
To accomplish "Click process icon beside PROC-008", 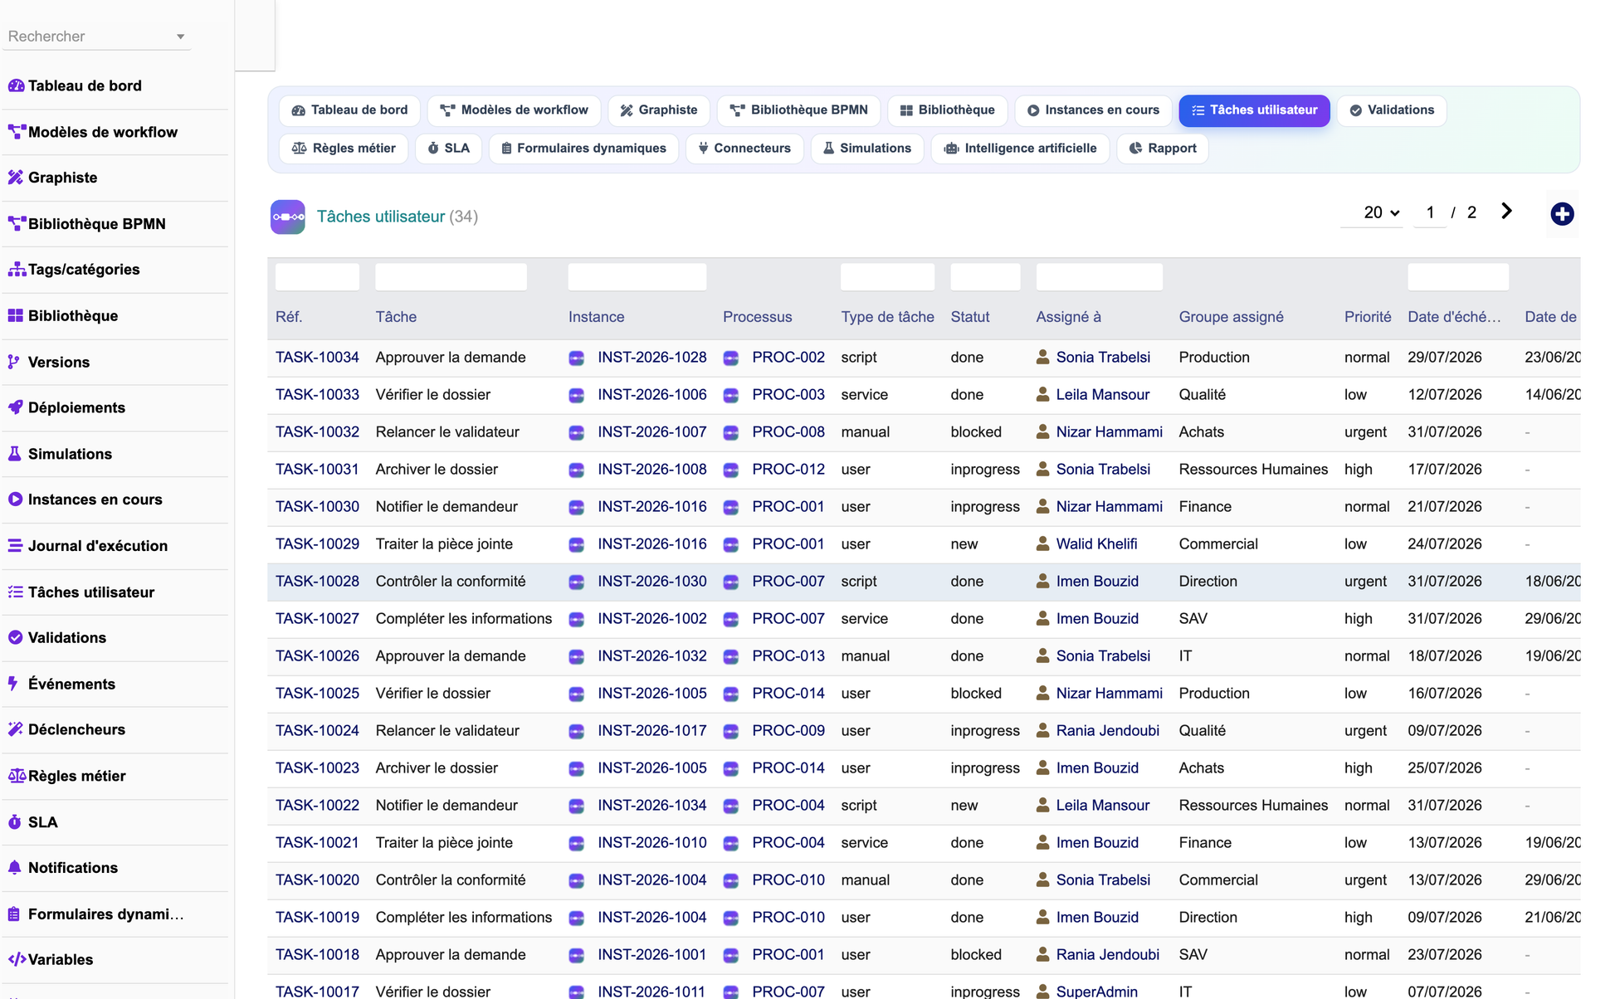I will (730, 433).
